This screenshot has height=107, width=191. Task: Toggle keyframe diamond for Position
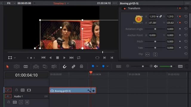click(x=180, y=23)
